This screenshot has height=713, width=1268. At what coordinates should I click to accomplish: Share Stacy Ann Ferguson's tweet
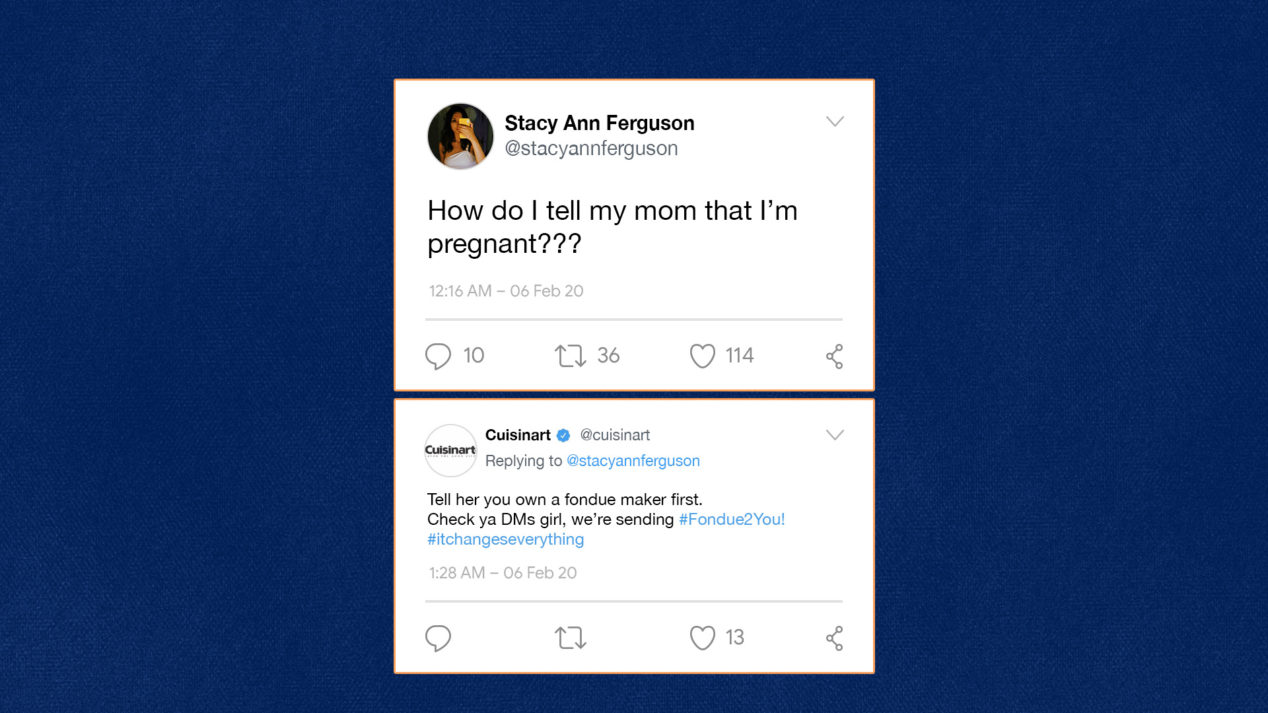[834, 356]
